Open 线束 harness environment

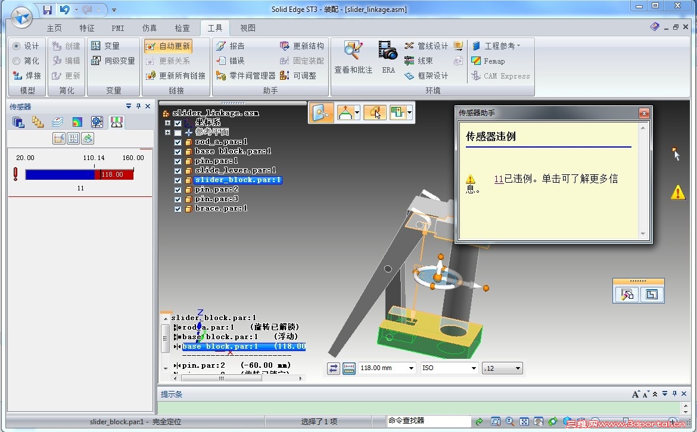click(419, 61)
